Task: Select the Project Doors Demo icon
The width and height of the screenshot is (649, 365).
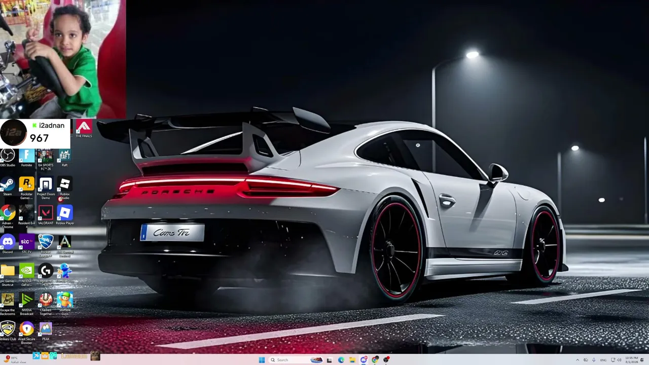Action: click(x=46, y=188)
